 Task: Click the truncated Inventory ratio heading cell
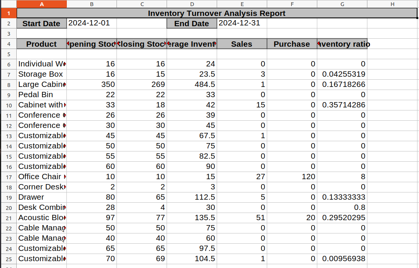click(342, 44)
